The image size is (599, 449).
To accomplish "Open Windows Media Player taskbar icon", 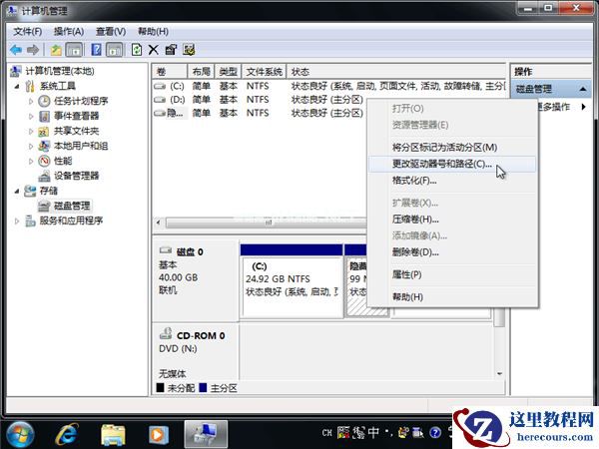I will click(159, 435).
